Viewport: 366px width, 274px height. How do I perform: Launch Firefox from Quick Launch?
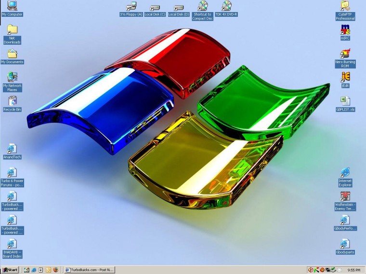[55, 270]
